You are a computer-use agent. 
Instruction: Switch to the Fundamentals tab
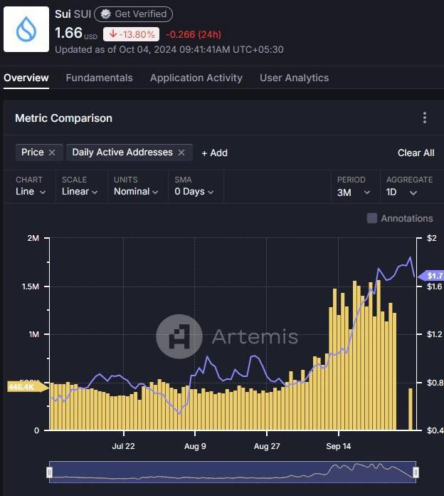click(99, 78)
